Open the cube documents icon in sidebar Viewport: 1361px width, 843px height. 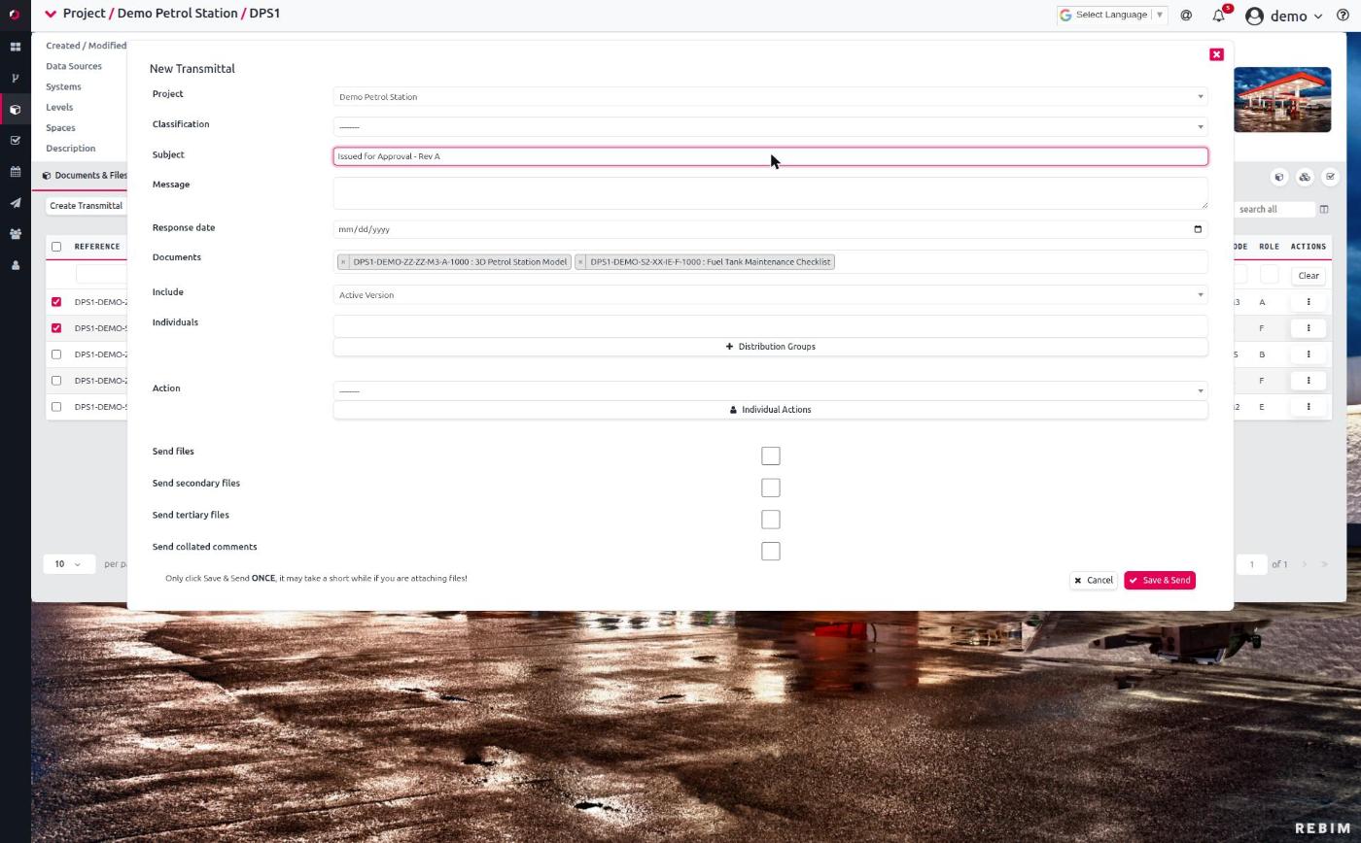(16, 110)
